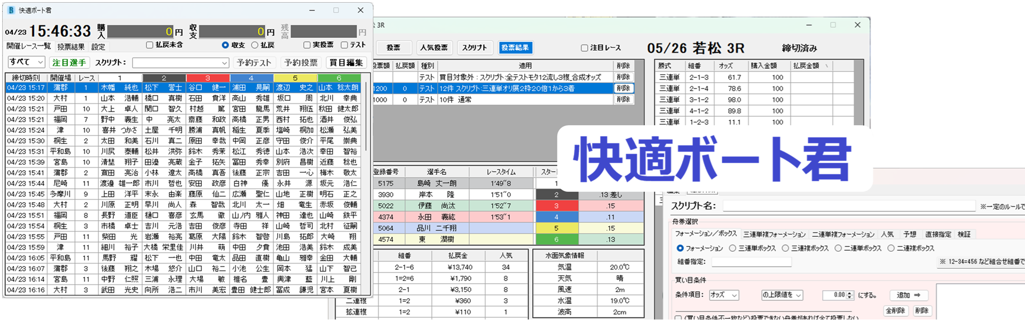Click the スクリプト名 text input field
This screenshot has height=320, width=1025.
[848, 206]
